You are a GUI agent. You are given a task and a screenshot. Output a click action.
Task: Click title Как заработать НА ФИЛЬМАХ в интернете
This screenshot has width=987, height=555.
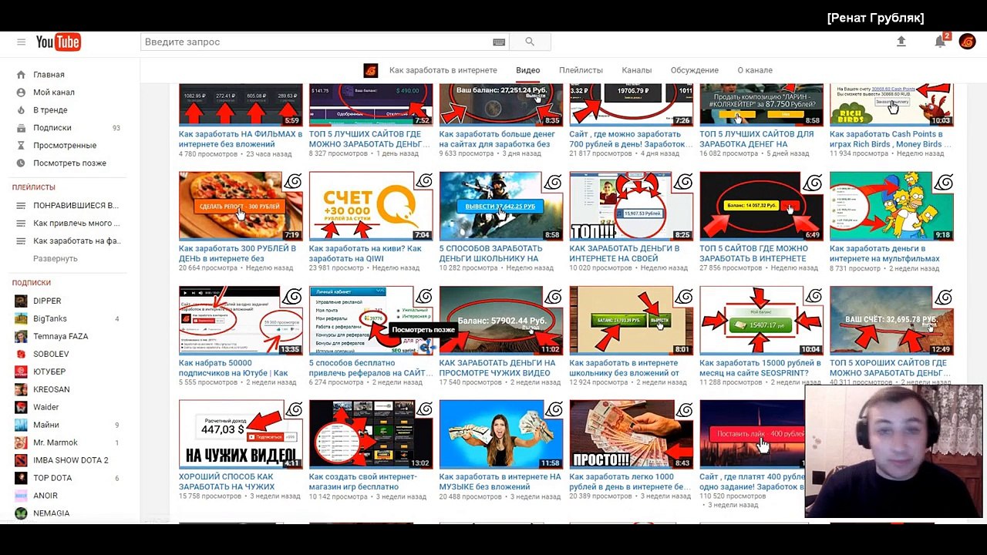tap(241, 139)
